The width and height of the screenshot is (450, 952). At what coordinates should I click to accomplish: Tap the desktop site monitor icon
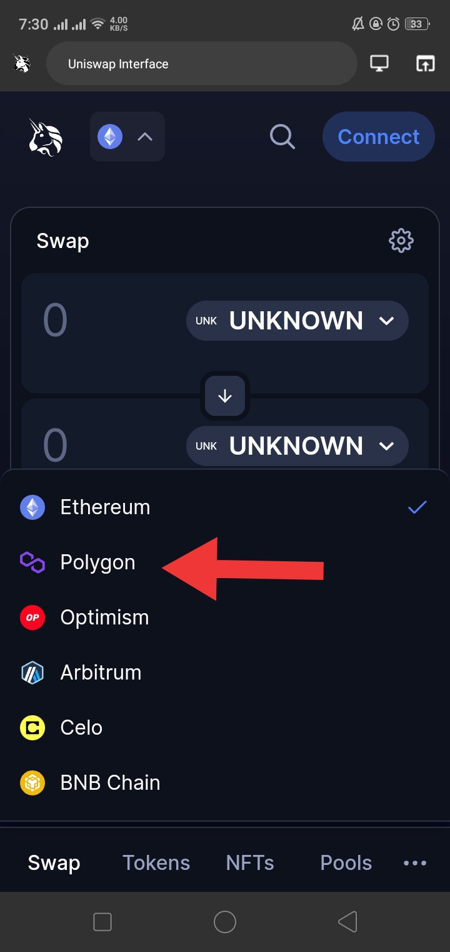[379, 63]
